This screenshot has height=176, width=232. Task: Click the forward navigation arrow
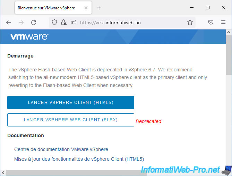tap(21, 23)
